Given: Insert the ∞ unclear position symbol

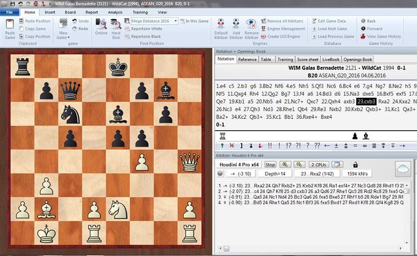Looking at the screenshot, I should pos(365,145).
